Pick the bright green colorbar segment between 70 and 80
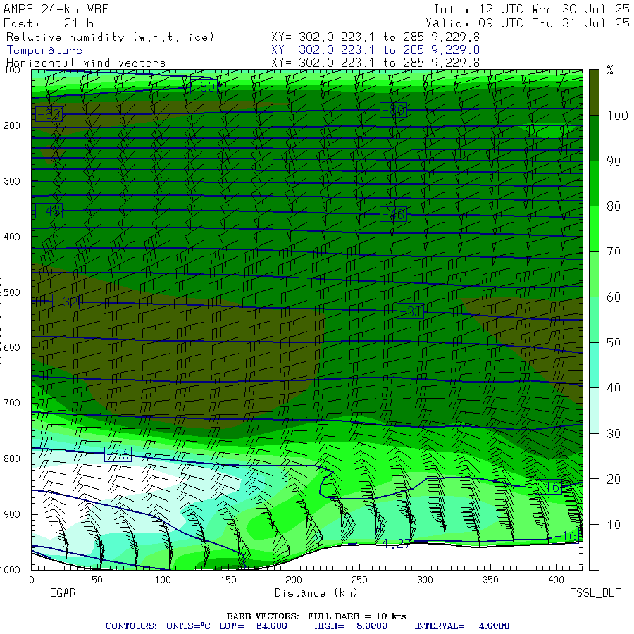Image resolution: width=634 pixels, height=634 pixels. point(594,229)
